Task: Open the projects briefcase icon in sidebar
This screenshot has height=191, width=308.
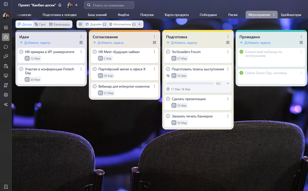Action: 6,37
